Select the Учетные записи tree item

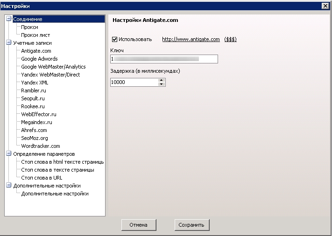point(32,43)
